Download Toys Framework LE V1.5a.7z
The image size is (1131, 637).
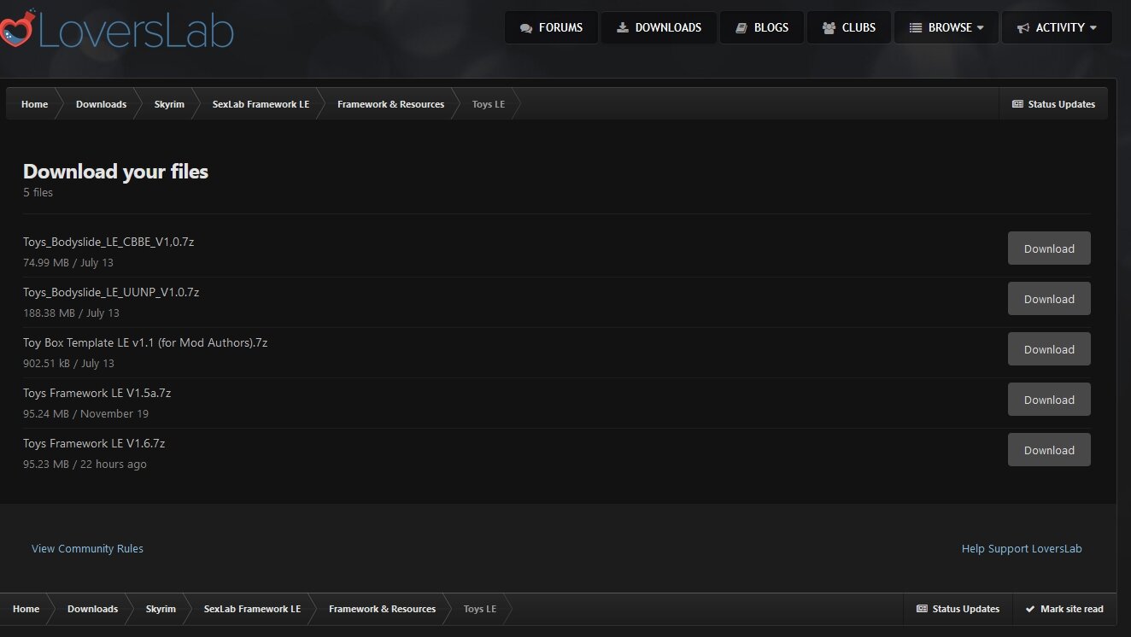pos(1049,400)
